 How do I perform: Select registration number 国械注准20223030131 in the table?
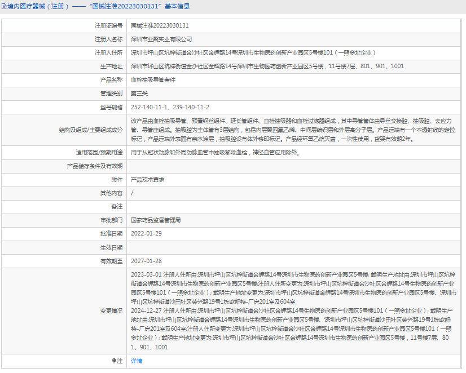(160, 25)
